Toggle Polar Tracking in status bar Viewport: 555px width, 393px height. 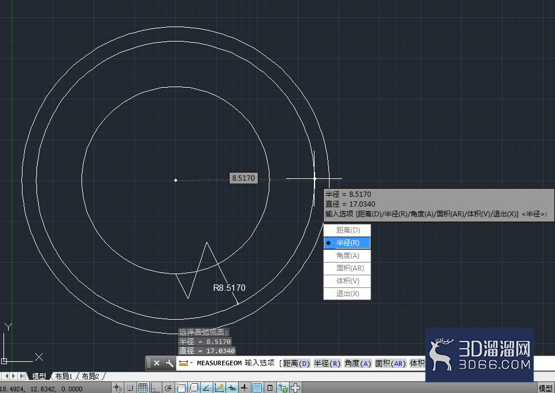pos(168,388)
